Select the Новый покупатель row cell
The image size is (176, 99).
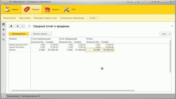[20, 47]
